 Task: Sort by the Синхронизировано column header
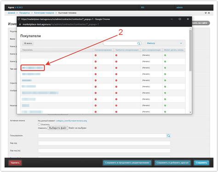point(103,50)
